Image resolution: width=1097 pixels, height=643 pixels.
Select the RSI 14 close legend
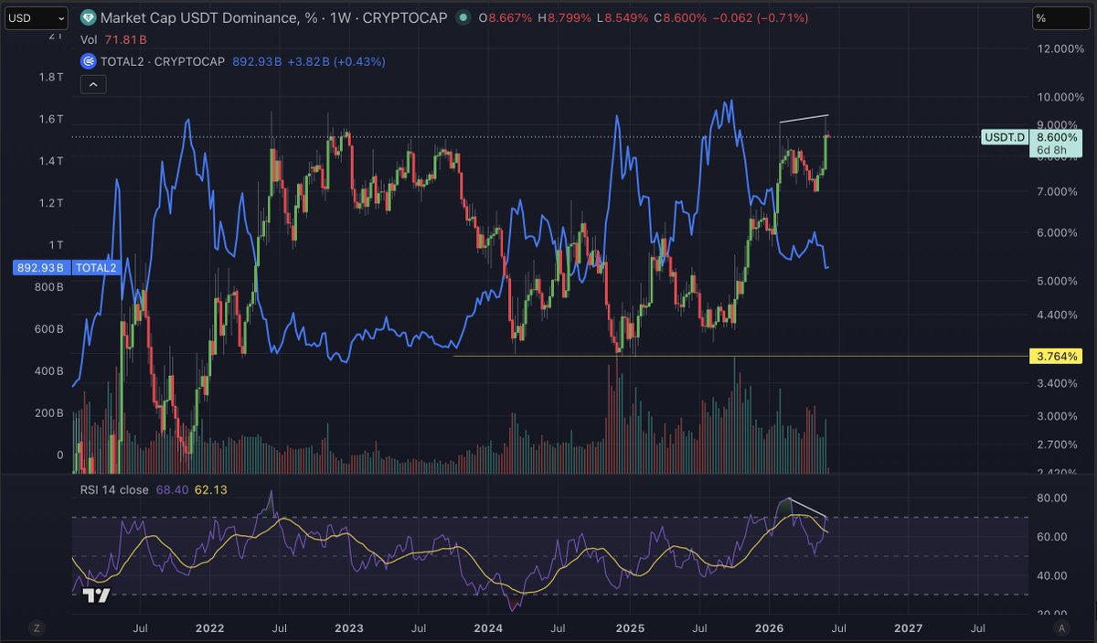[x=116, y=489]
